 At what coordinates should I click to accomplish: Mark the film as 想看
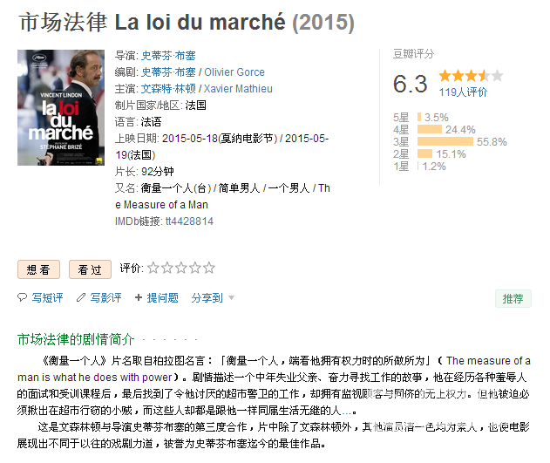point(38,269)
